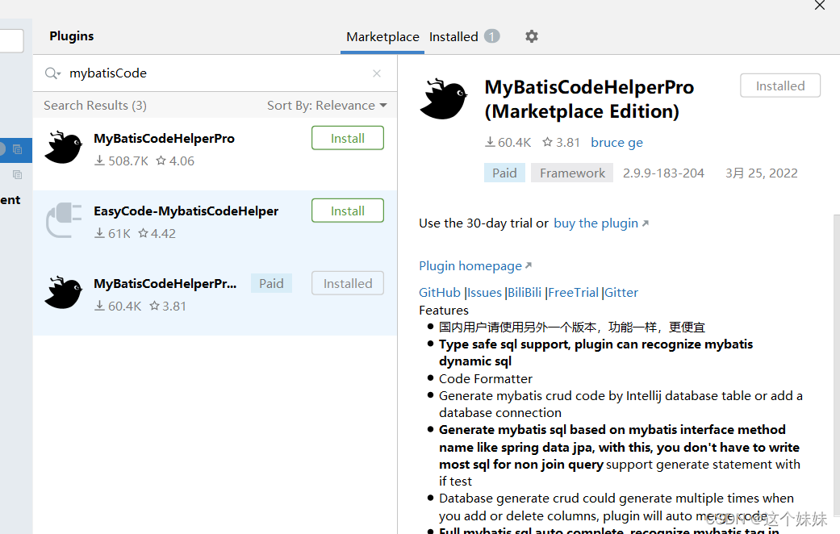Install EasyCode-MybatisCodeHelper plugin
This screenshot has height=534, width=840.
tap(348, 211)
